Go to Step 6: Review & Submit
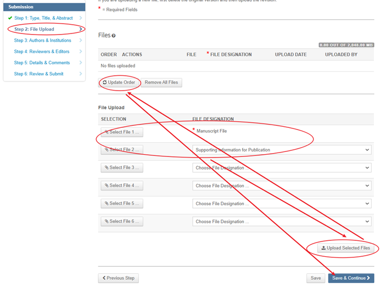This screenshot has height=287, width=380. (39, 74)
